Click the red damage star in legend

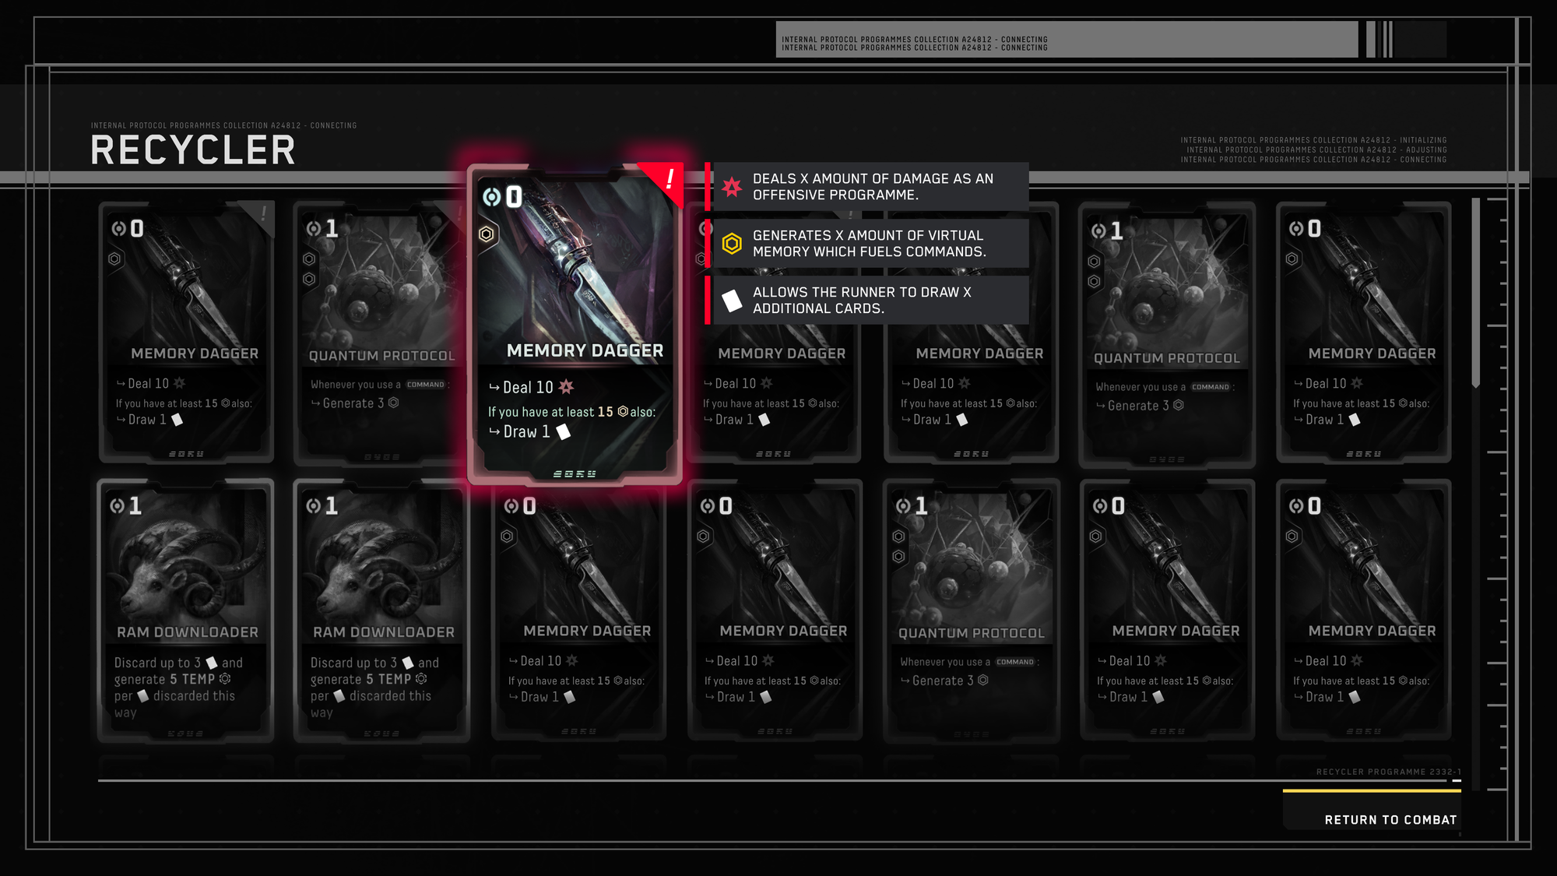[732, 187]
